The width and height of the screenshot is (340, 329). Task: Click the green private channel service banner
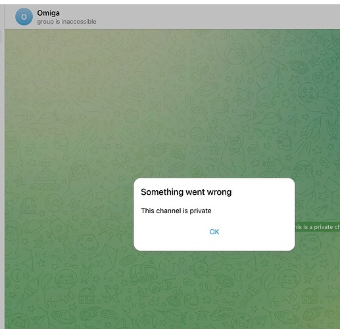(318, 227)
